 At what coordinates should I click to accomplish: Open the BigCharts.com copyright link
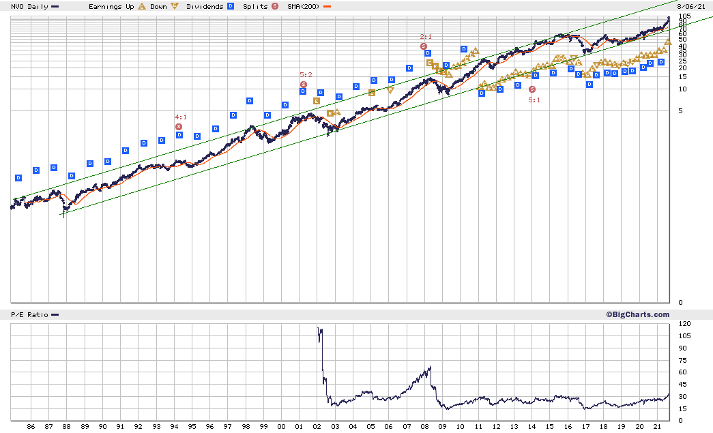pyautogui.click(x=637, y=314)
